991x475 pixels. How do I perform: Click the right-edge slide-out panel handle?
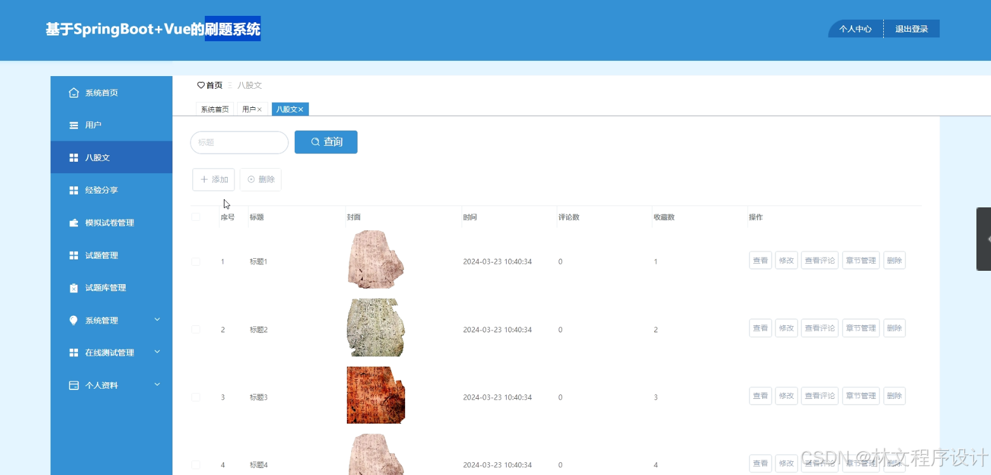tap(983, 239)
